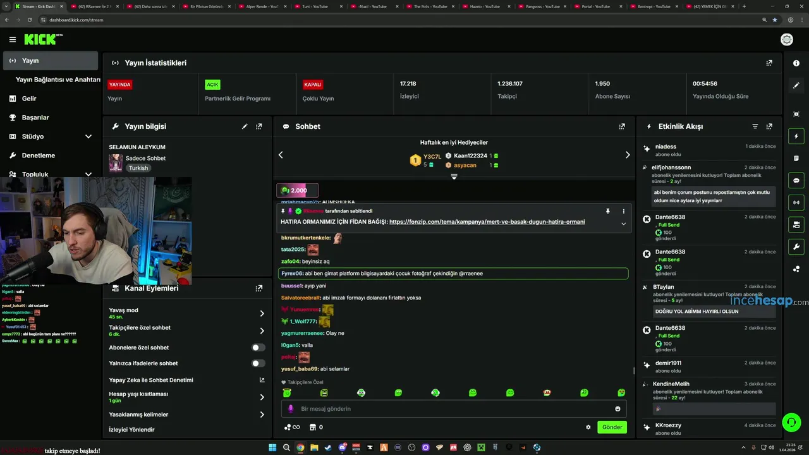Toggle the camera layout icon in right sidebar
This screenshot has height=455, width=809.
[x=796, y=225]
